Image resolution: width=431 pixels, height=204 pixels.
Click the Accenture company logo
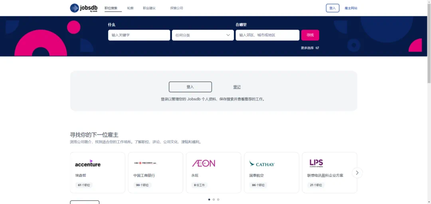pos(88,163)
